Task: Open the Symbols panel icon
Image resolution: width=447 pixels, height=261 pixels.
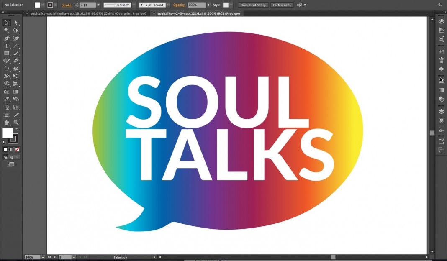Action: point(441,69)
